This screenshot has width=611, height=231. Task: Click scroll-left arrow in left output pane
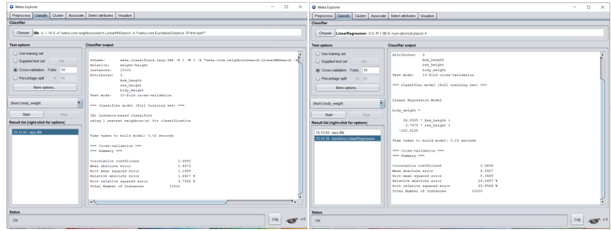coord(92,202)
